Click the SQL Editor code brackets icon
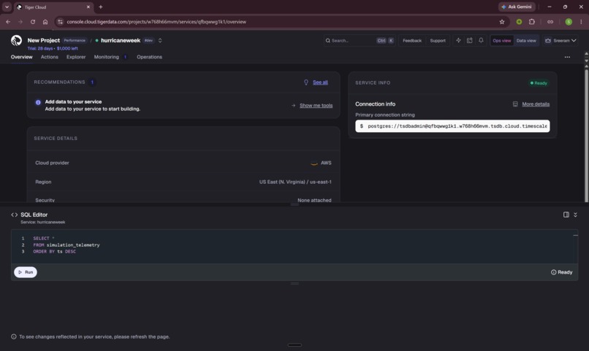The width and height of the screenshot is (589, 351). coord(15,215)
